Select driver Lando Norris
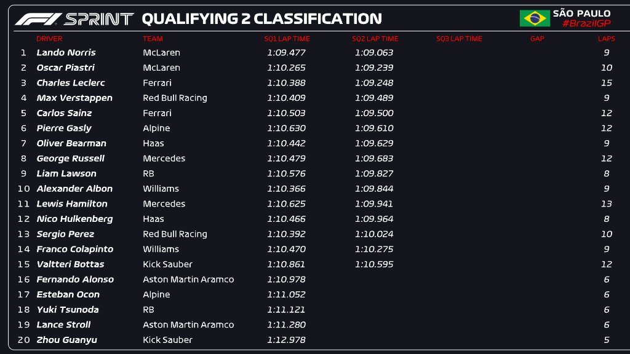Viewport: 630px width, 354px height. 66,53
